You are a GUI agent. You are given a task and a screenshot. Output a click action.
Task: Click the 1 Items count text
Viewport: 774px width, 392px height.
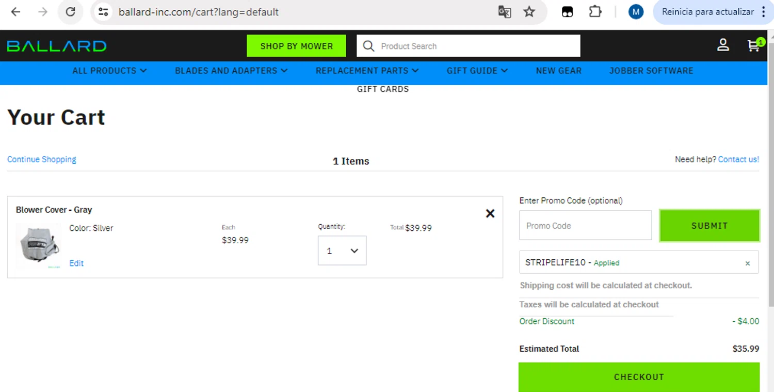pos(351,161)
